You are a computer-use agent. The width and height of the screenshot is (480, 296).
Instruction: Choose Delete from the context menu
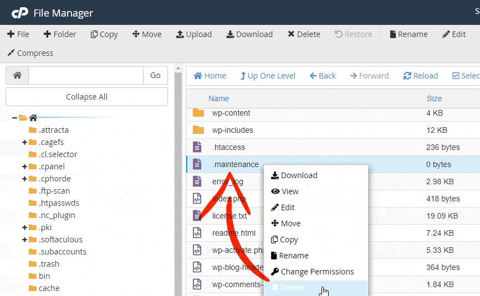tap(292, 288)
